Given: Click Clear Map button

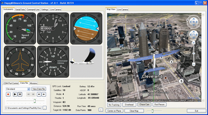Looking at the screenshot, I should (134, 111).
